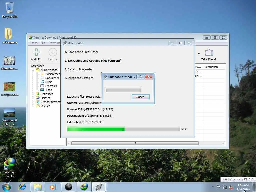Click step 2 Extracting and Copying Files text
Viewport: 256px width, 192px height.
(x=93, y=61)
